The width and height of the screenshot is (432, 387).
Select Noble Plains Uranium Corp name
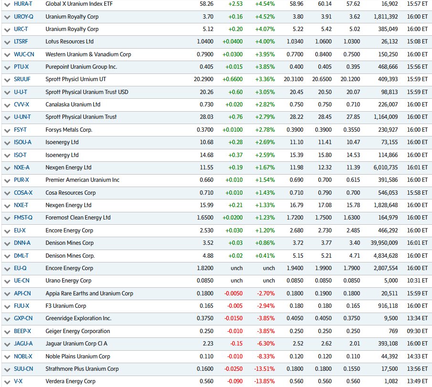point(78,356)
